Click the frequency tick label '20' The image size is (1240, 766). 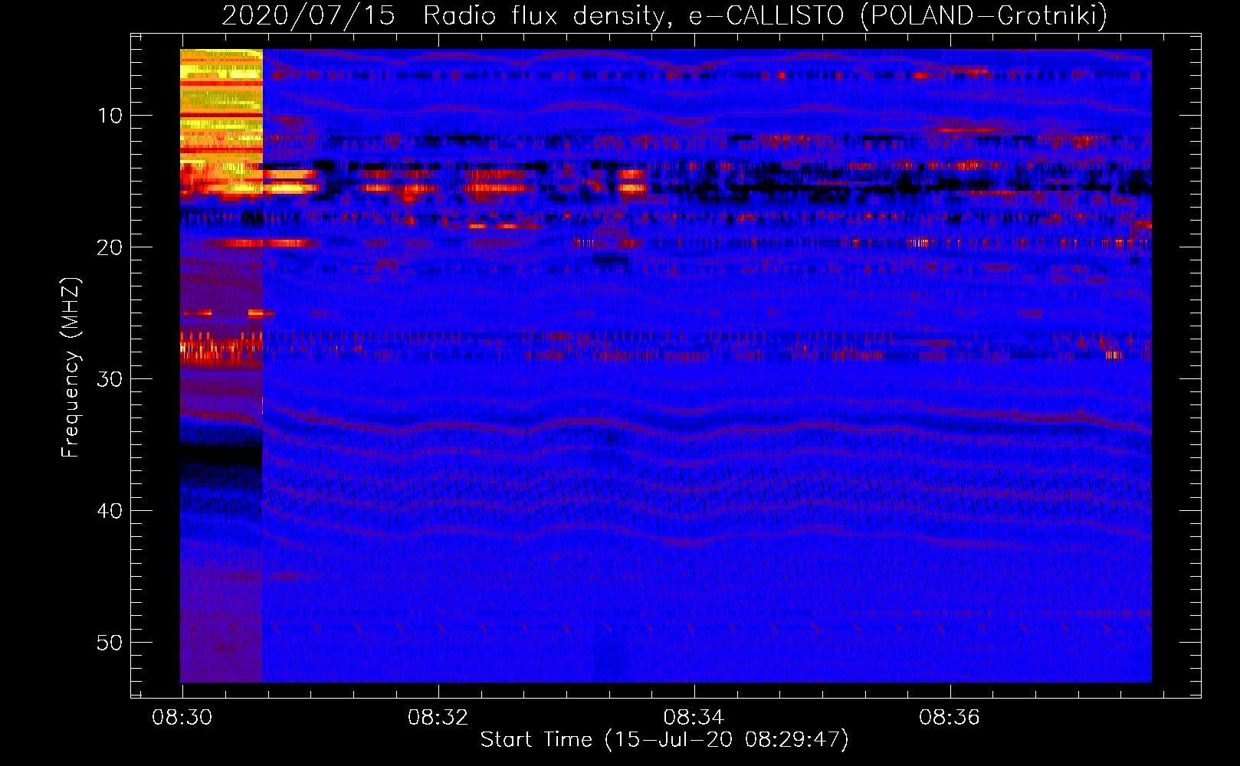[x=110, y=247]
